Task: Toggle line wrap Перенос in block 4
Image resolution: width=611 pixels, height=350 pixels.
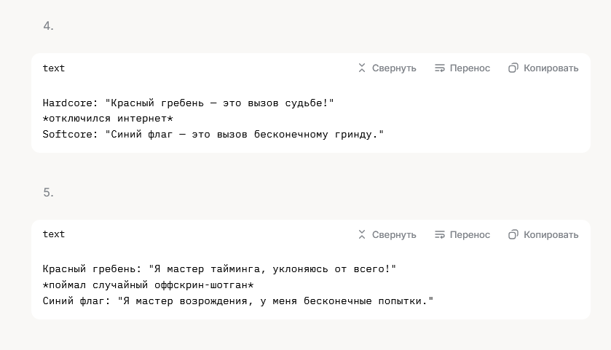Action: (x=470, y=68)
